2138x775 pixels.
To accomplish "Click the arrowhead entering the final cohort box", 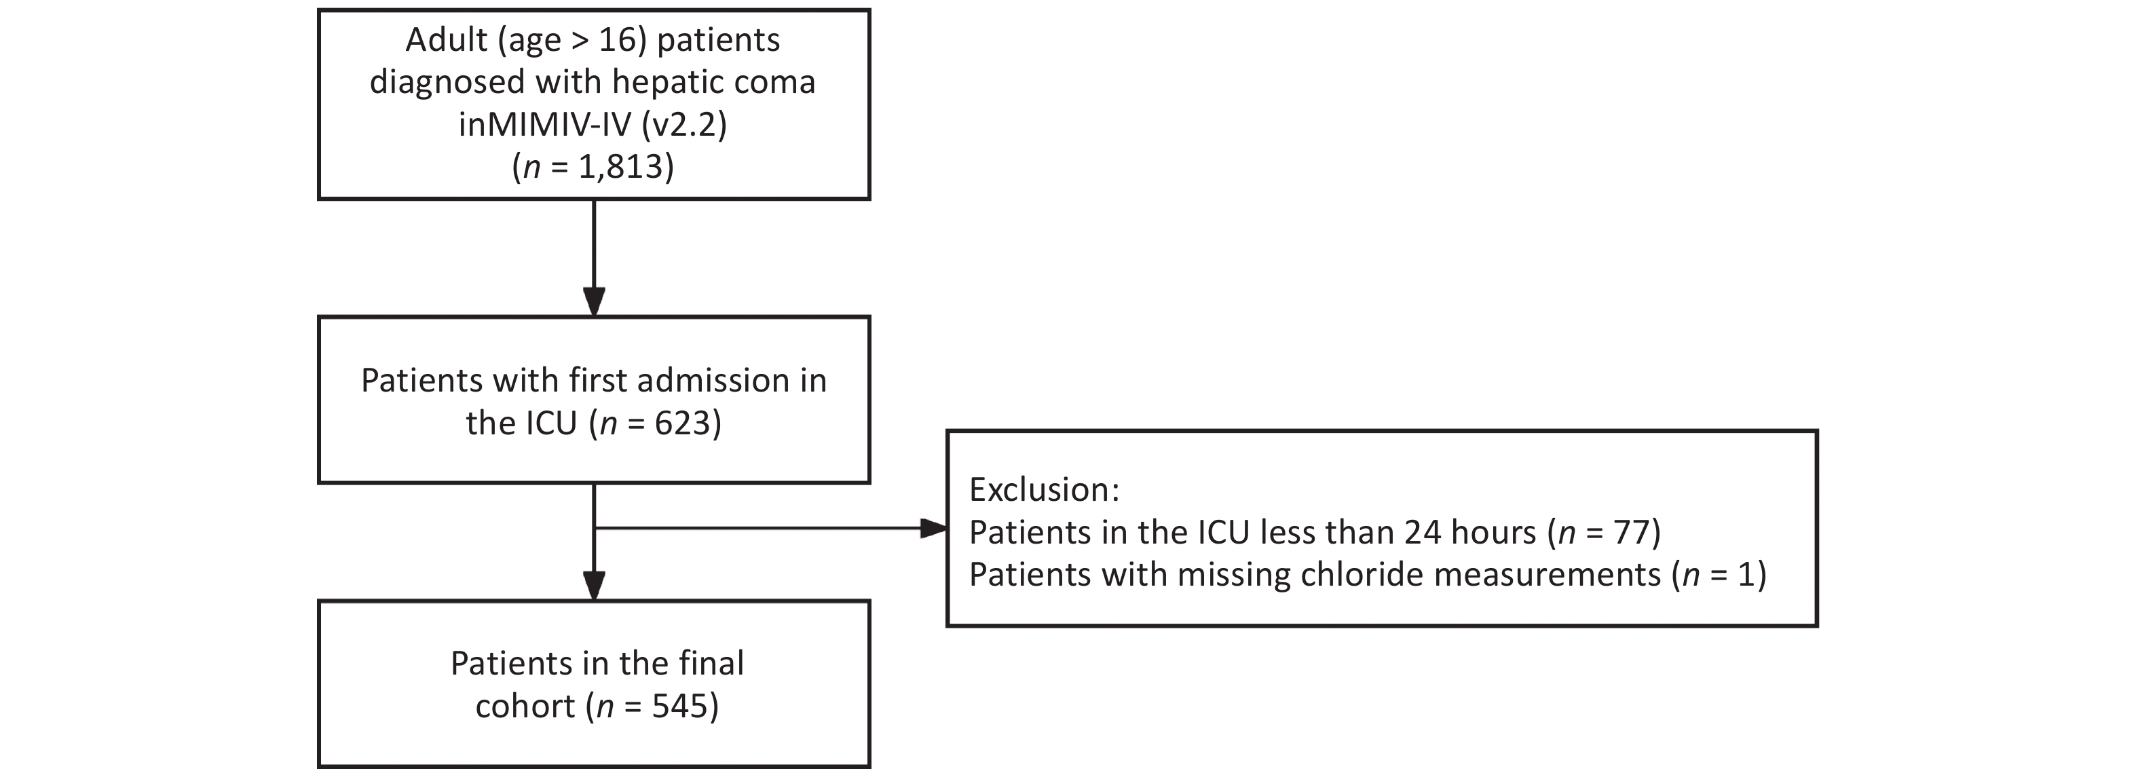I will click(x=593, y=585).
